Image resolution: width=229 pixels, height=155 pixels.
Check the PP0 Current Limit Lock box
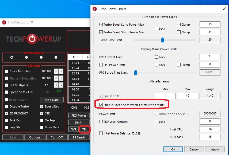pyautogui.click(x=156, y=57)
